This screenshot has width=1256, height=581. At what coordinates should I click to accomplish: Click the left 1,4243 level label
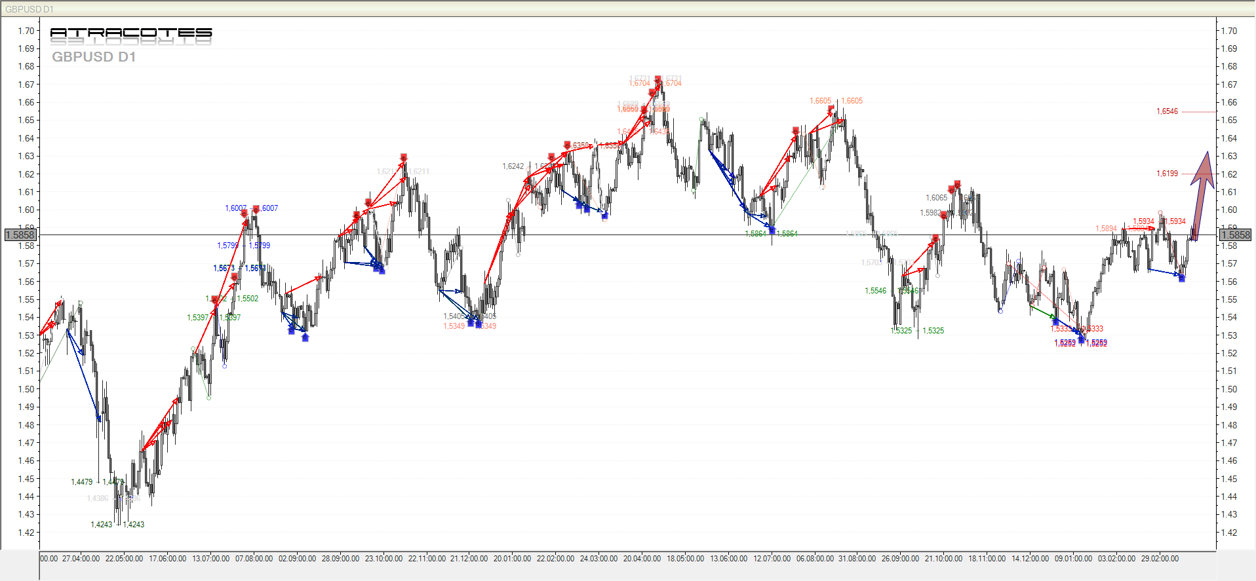coord(102,525)
